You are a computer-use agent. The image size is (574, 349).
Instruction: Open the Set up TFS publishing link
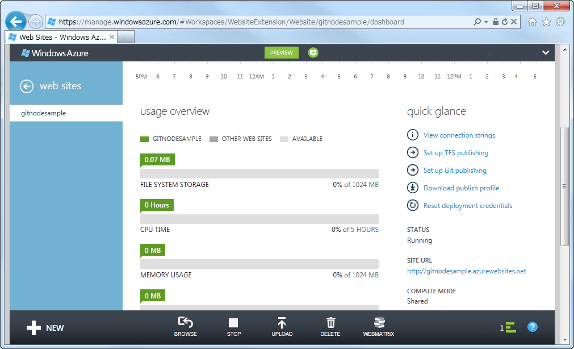[456, 153]
